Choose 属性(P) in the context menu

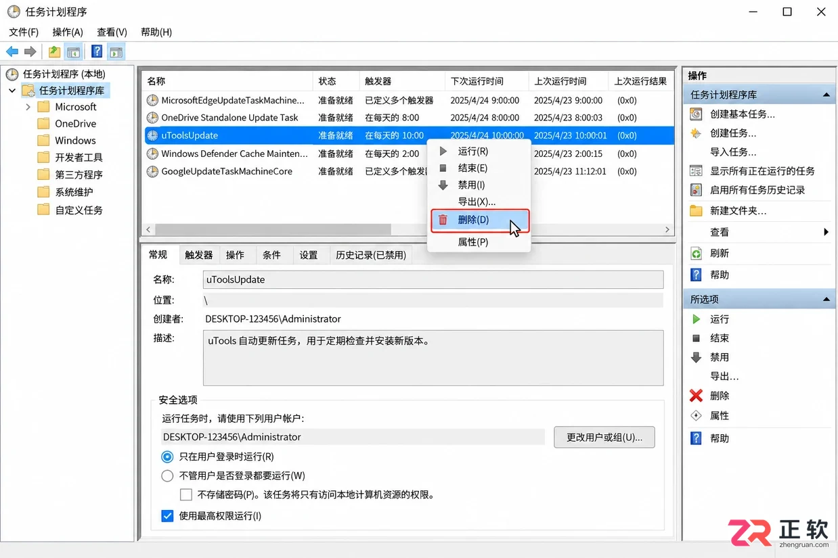click(480, 242)
